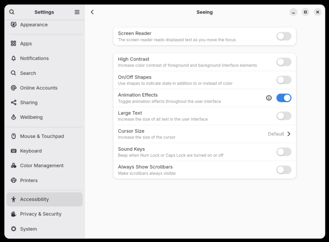Open the hamburger menu in Settings sidebar

(x=77, y=12)
